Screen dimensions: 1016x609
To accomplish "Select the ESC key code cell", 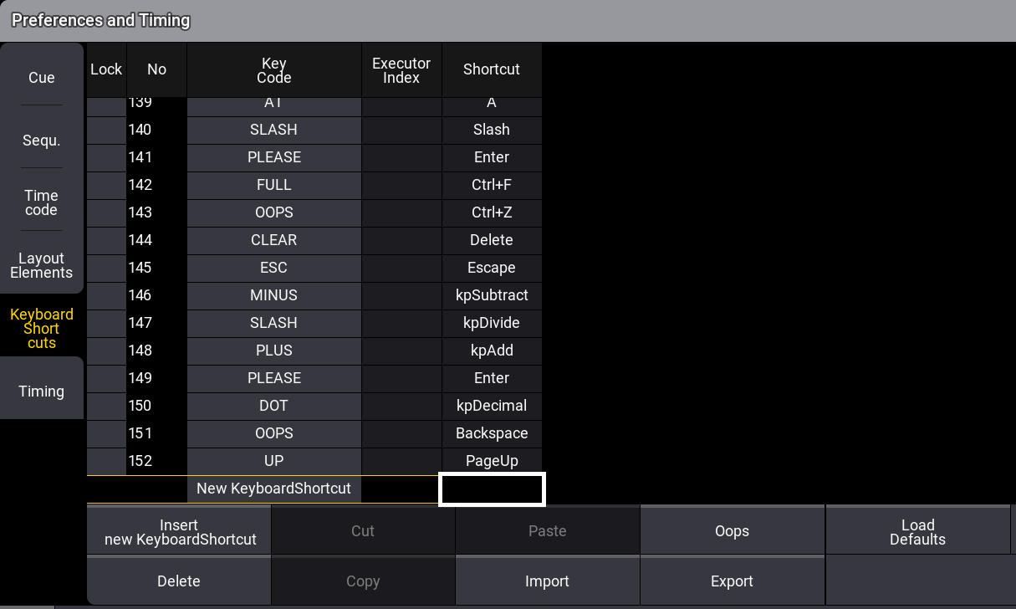I will (x=274, y=268).
